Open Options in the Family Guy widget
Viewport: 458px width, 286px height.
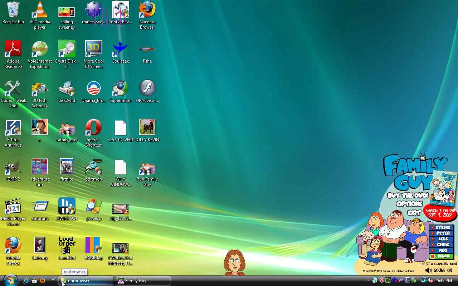pos(409,204)
